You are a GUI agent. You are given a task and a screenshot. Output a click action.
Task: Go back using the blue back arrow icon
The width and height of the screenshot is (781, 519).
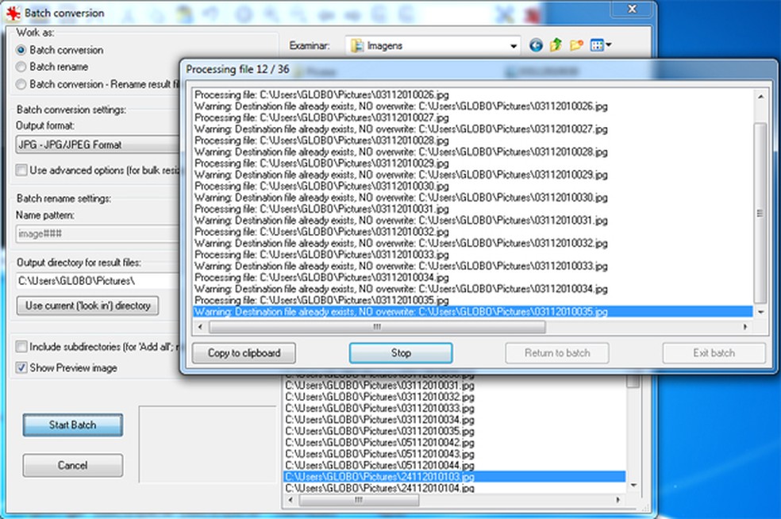click(536, 46)
